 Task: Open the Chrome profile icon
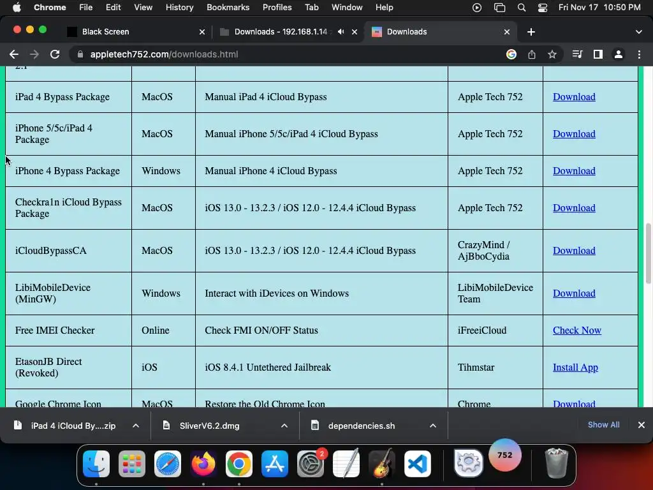[x=619, y=54]
